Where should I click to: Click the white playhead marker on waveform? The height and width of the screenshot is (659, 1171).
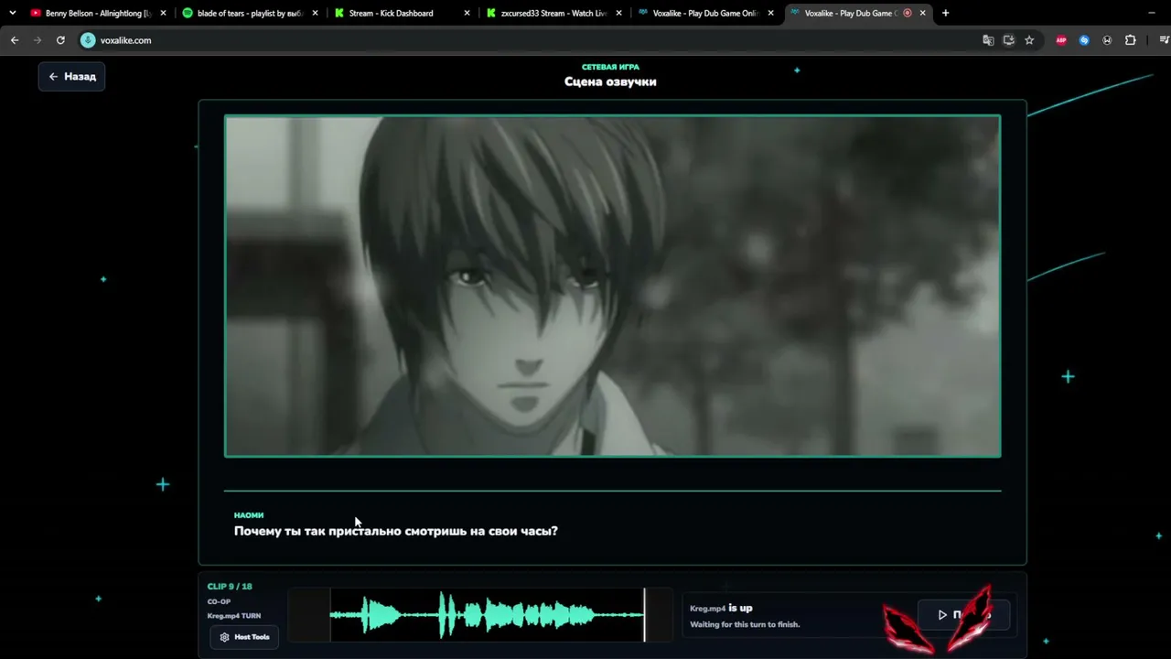click(645, 614)
